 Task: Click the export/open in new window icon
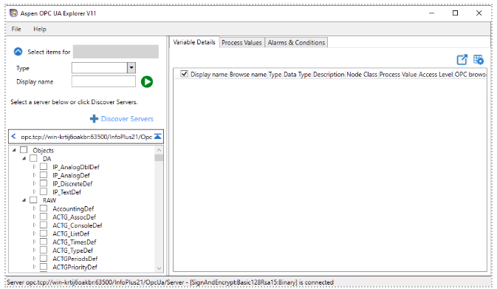click(x=462, y=60)
